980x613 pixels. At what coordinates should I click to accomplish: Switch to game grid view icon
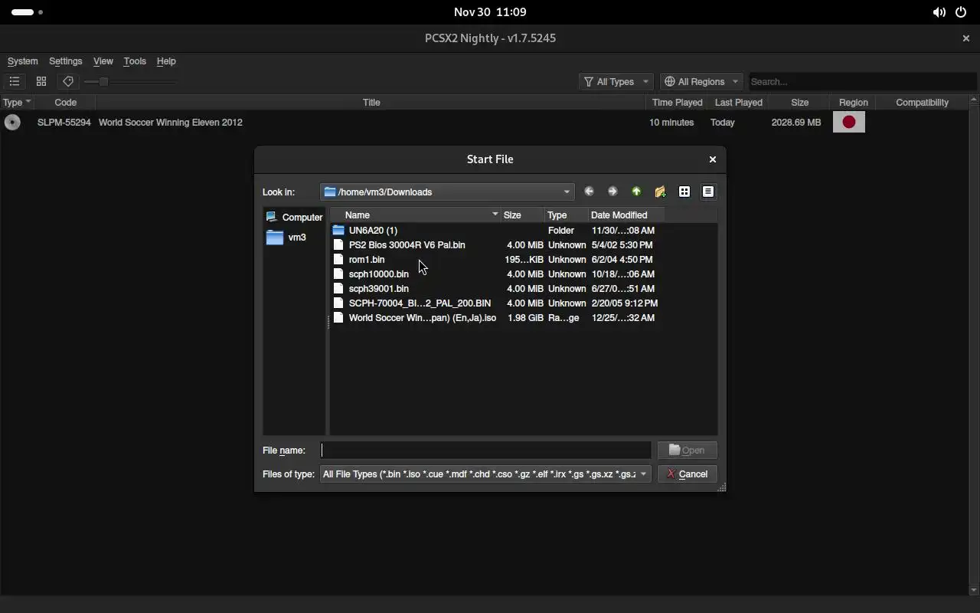coord(41,81)
